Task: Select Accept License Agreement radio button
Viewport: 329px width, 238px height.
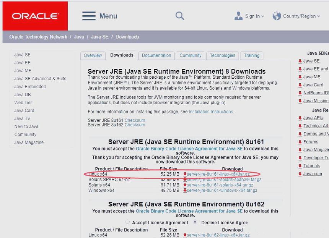Action: pos(127,222)
